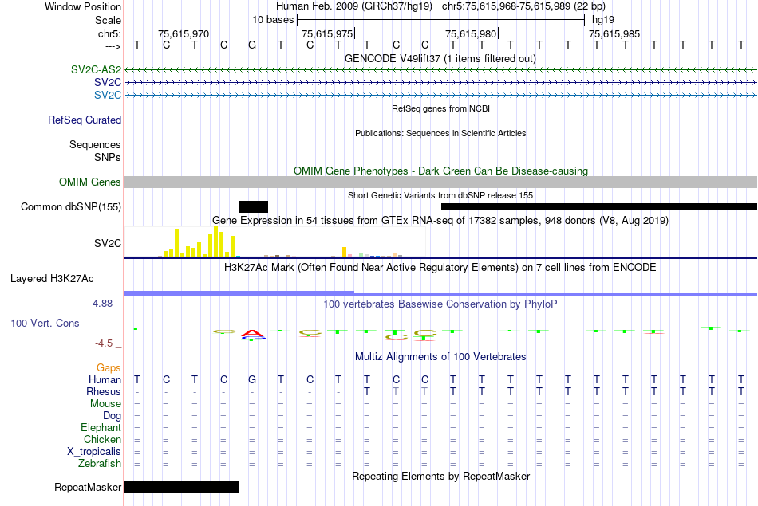The image size is (758, 506).
Task: Click the Zebrafish species row label
Action: (x=100, y=464)
